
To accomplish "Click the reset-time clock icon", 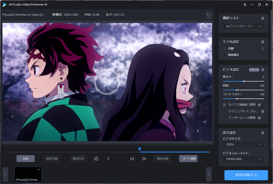I will click(96, 158).
